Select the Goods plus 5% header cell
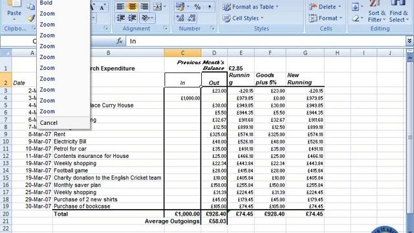The width and height of the screenshot is (414, 233). (x=270, y=79)
